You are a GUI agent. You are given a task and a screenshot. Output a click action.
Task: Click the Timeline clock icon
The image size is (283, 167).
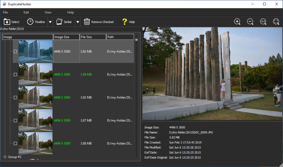click(30, 22)
